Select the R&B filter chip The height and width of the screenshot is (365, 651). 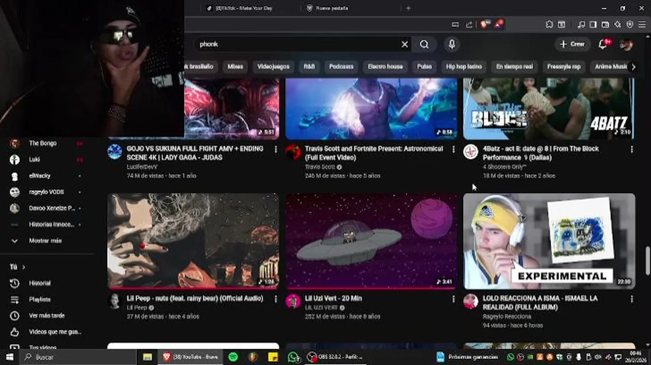(x=309, y=66)
